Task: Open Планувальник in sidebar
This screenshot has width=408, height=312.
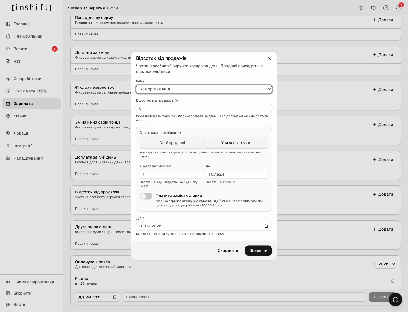Action: pyautogui.click(x=31, y=36)
